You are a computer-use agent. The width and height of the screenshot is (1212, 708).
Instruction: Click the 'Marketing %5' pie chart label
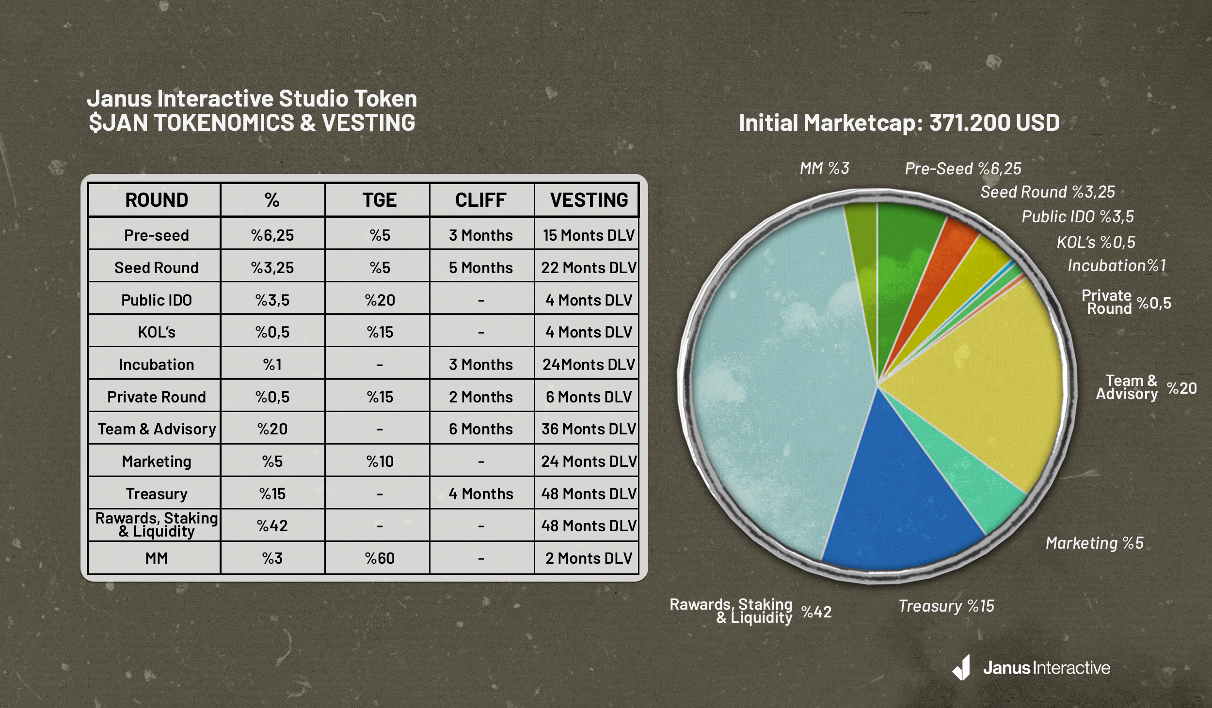coord(1095,543)
